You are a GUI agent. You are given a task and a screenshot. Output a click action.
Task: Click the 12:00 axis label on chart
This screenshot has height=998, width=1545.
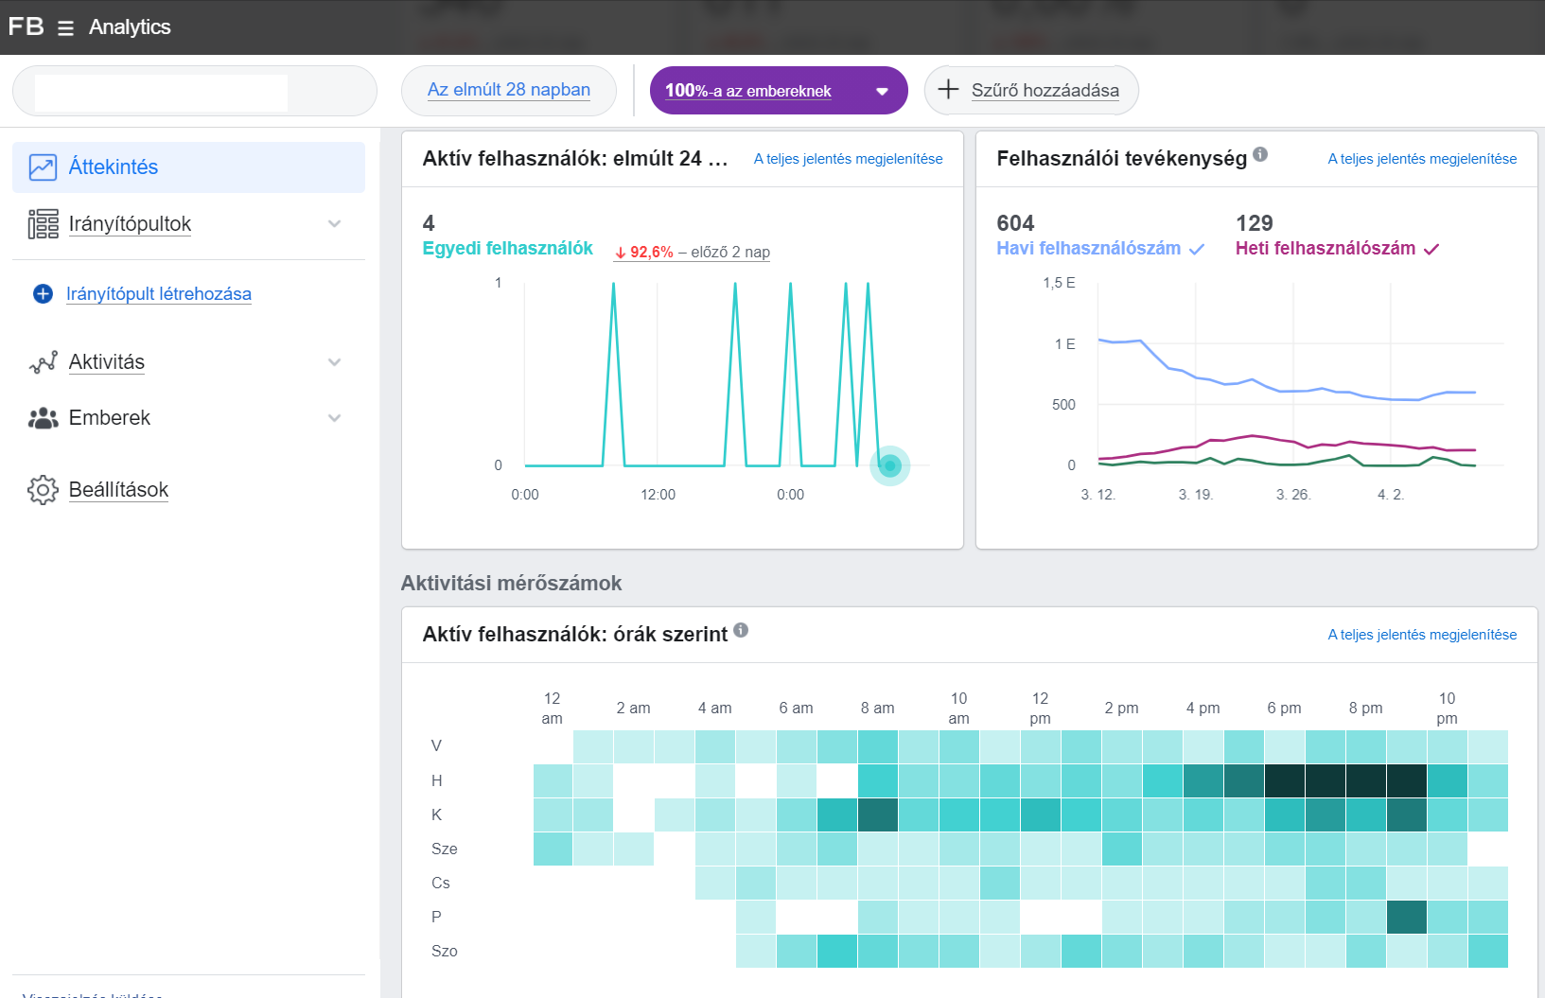658,495
